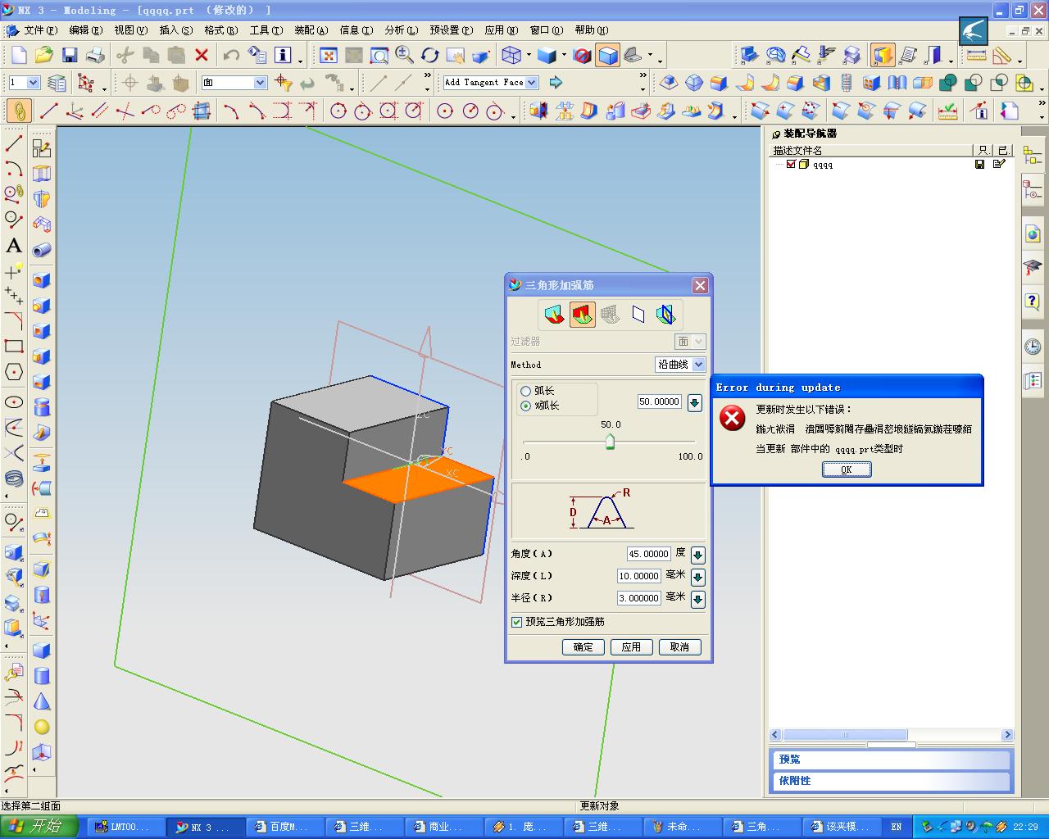Save the part with the floppy icon
The image size is (1049, 839).
70,55
